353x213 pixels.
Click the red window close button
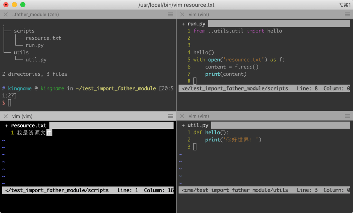pyautogui.click(x=6, y=5)
